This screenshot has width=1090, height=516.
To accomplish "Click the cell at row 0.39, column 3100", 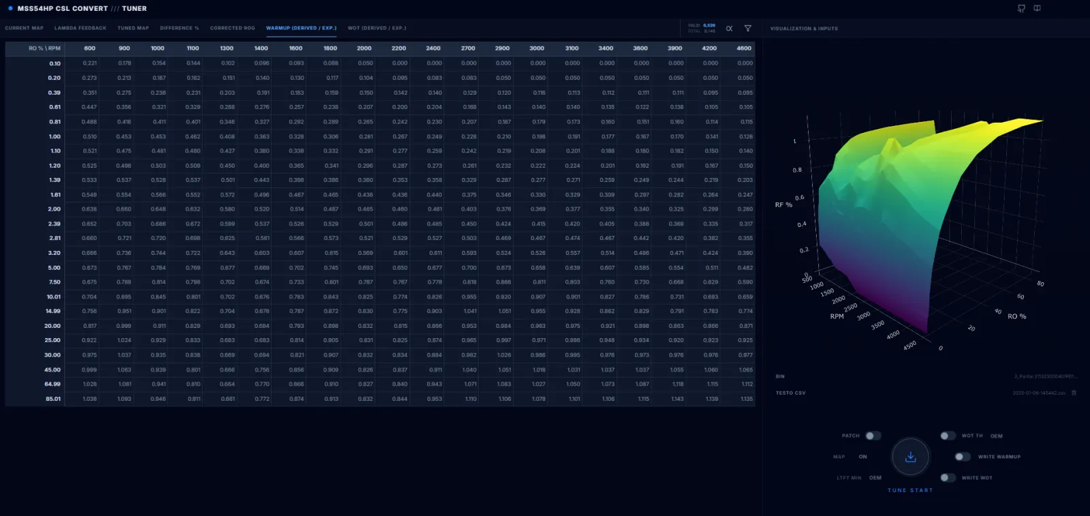I will pos(565,93).
